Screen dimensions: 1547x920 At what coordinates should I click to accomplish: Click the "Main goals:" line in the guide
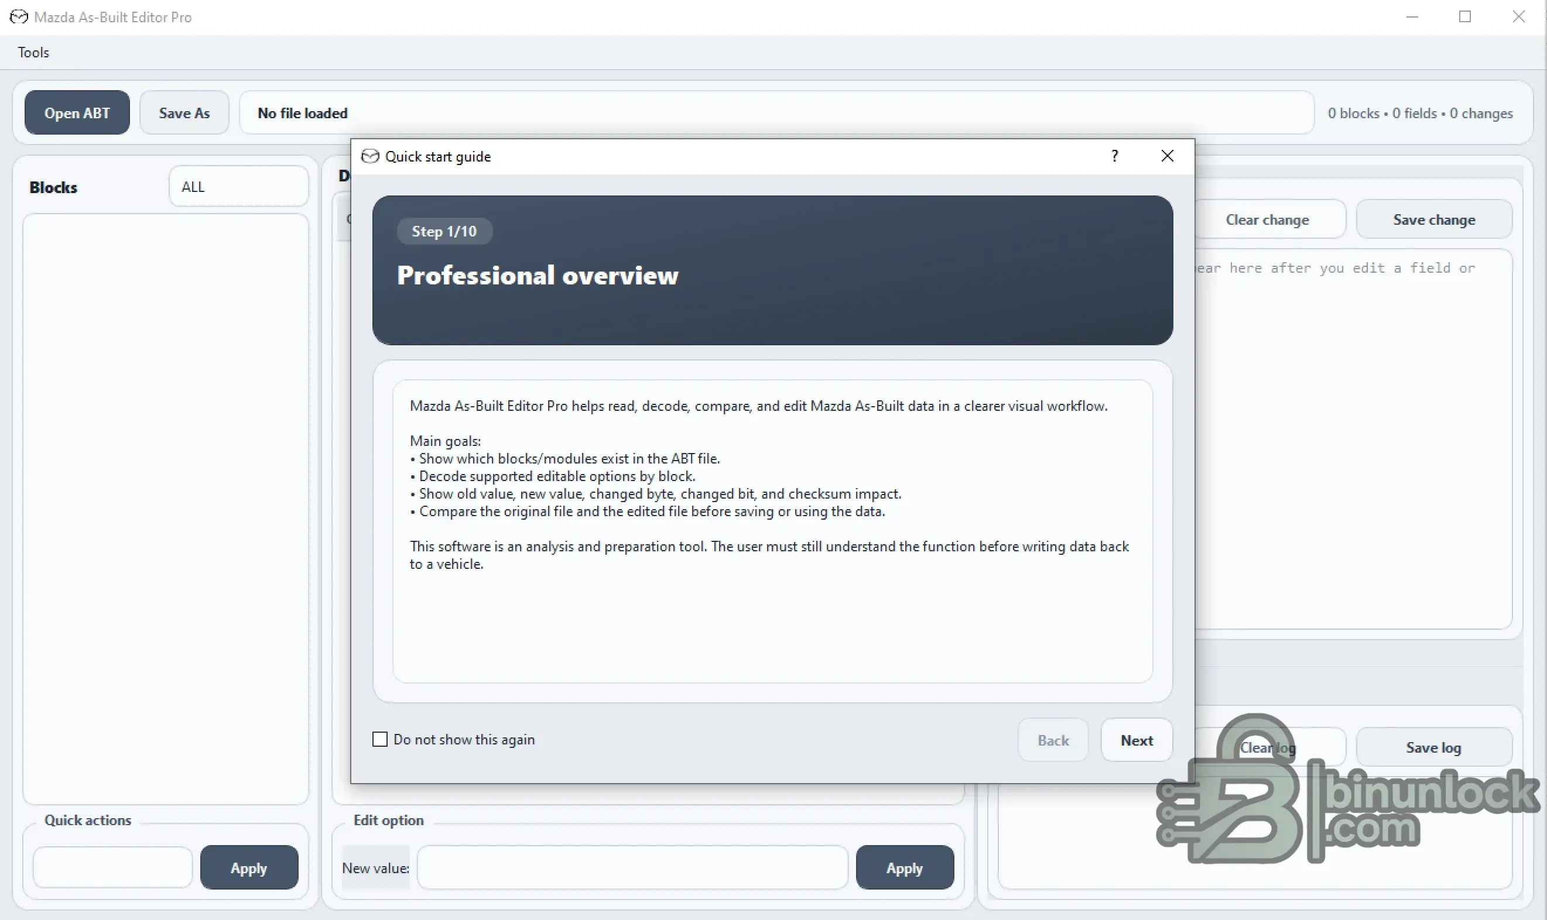click(x=446, y=441)
